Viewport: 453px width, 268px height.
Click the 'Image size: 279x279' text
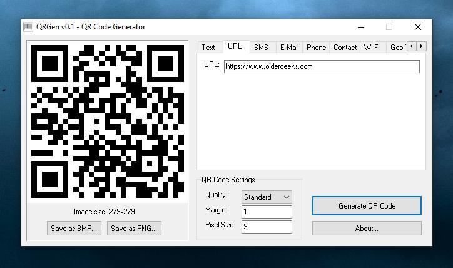pos(104,212)
